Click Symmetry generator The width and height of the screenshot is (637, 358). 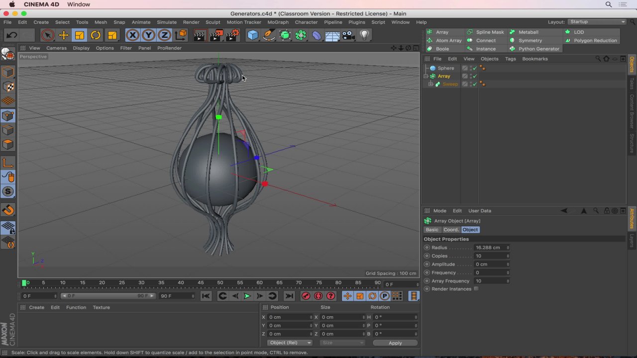pyautogui.click(x=526, y=40)
